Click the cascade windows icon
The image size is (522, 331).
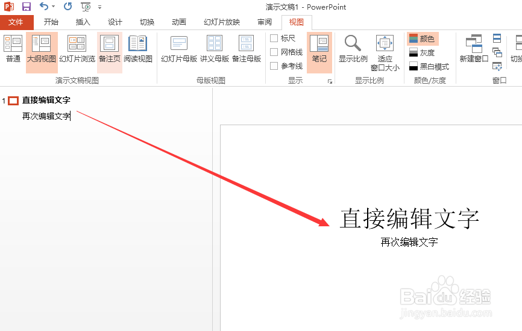(497, 52)
